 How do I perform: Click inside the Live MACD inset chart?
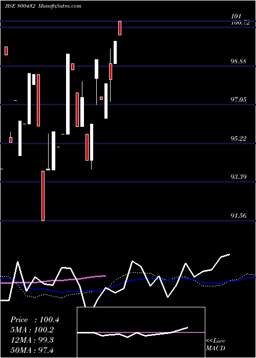pyautogui.click(x=141, y=332)
